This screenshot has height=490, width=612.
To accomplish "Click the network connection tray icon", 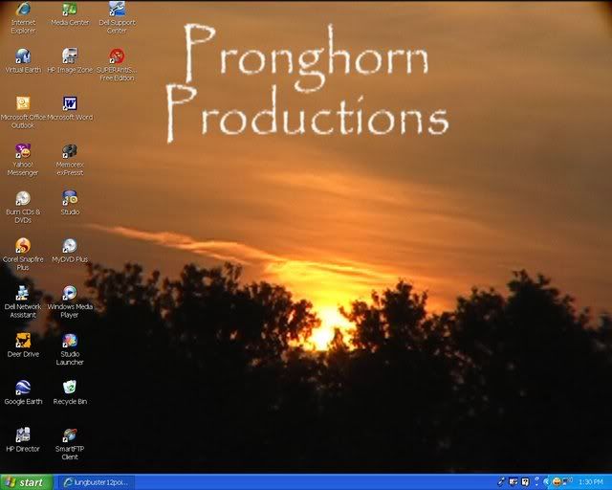I will click(567, 481).
